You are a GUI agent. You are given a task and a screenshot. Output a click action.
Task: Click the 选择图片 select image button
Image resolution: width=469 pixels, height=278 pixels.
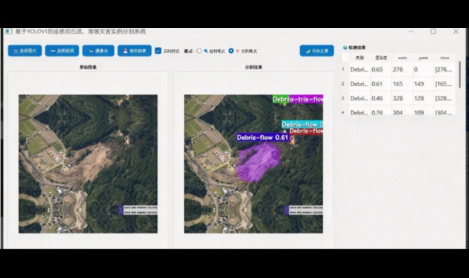(x=25, y=51)
